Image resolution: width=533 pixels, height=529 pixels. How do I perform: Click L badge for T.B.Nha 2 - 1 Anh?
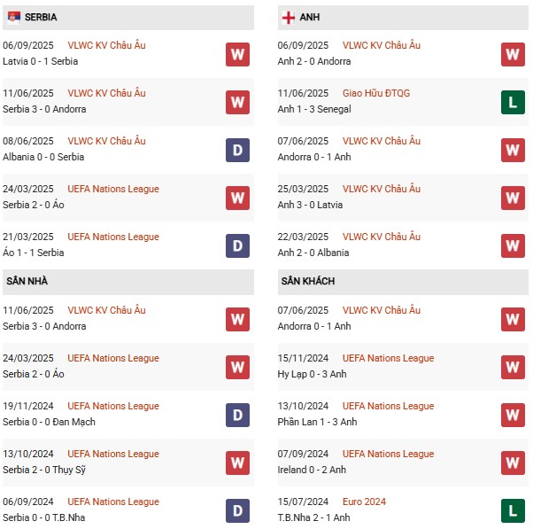tap(513, 510)
